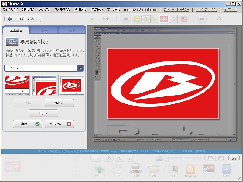Open the ファイル menu
Viewport: 243px width, 182px height.
[11, 9]
